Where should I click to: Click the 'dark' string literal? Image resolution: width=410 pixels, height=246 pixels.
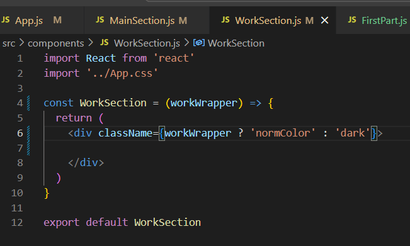point(353,133)
